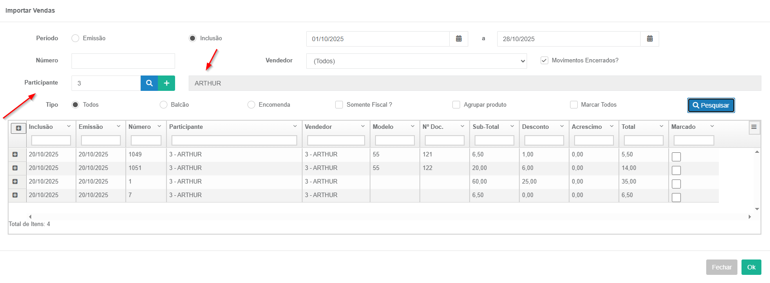Open the Total column header dropdown arrow
The height and width of the screenshot is (283, 770).
[x=661, y=127]
